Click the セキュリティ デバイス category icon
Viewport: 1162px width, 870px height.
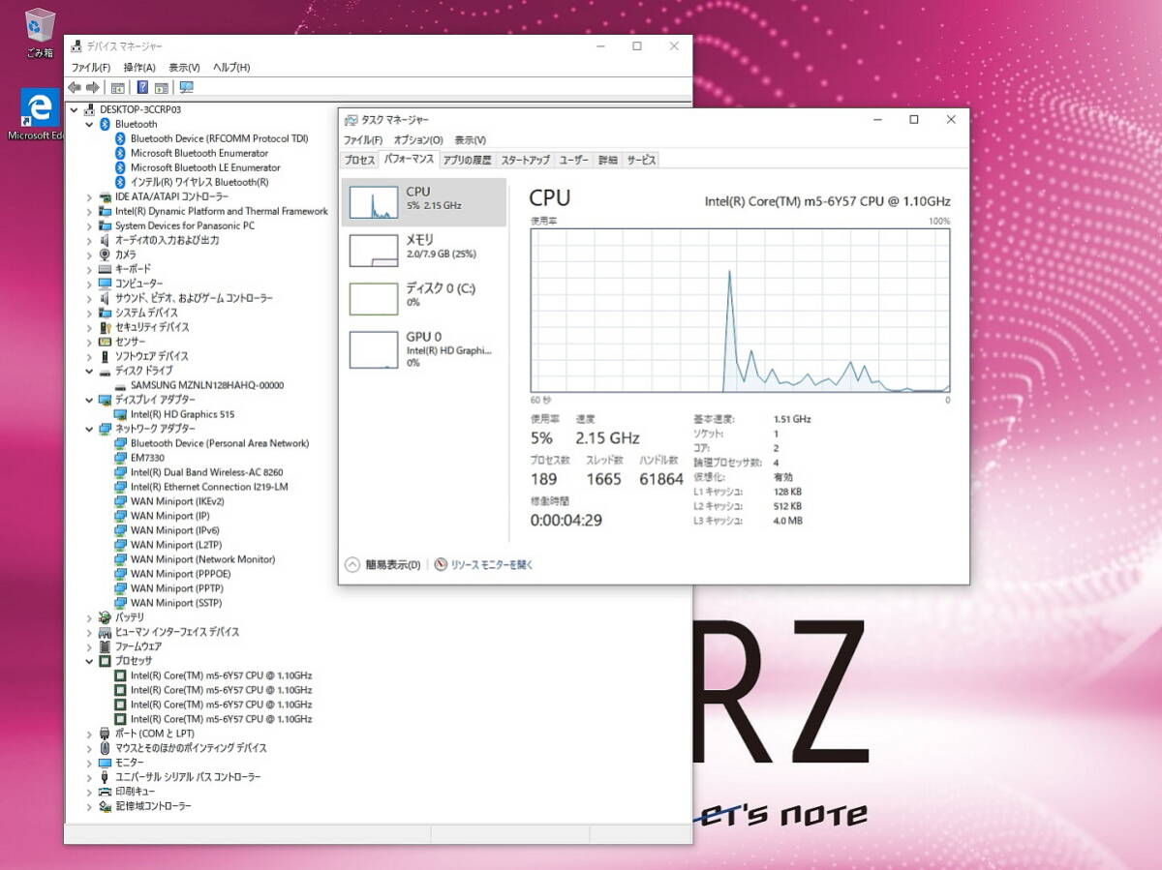tap(106, 327)
